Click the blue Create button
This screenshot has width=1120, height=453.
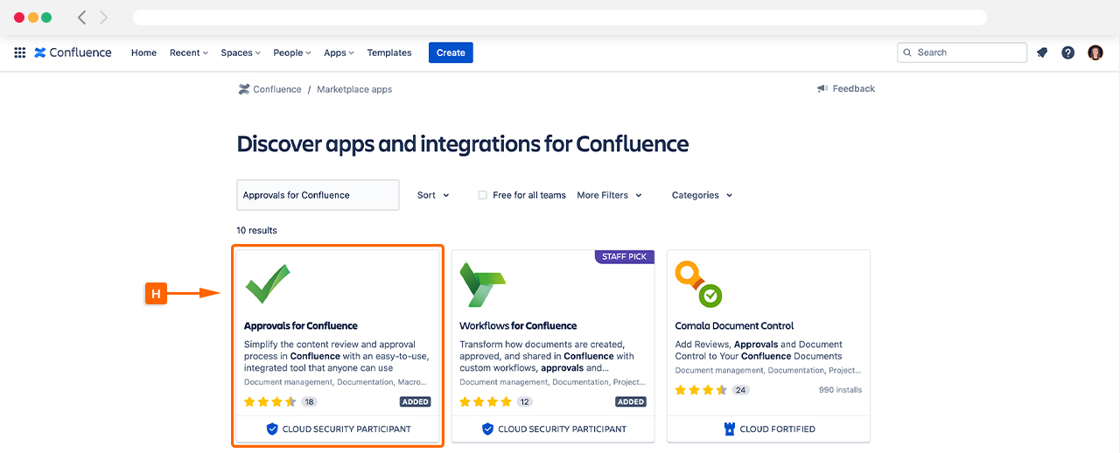[451, 52]
